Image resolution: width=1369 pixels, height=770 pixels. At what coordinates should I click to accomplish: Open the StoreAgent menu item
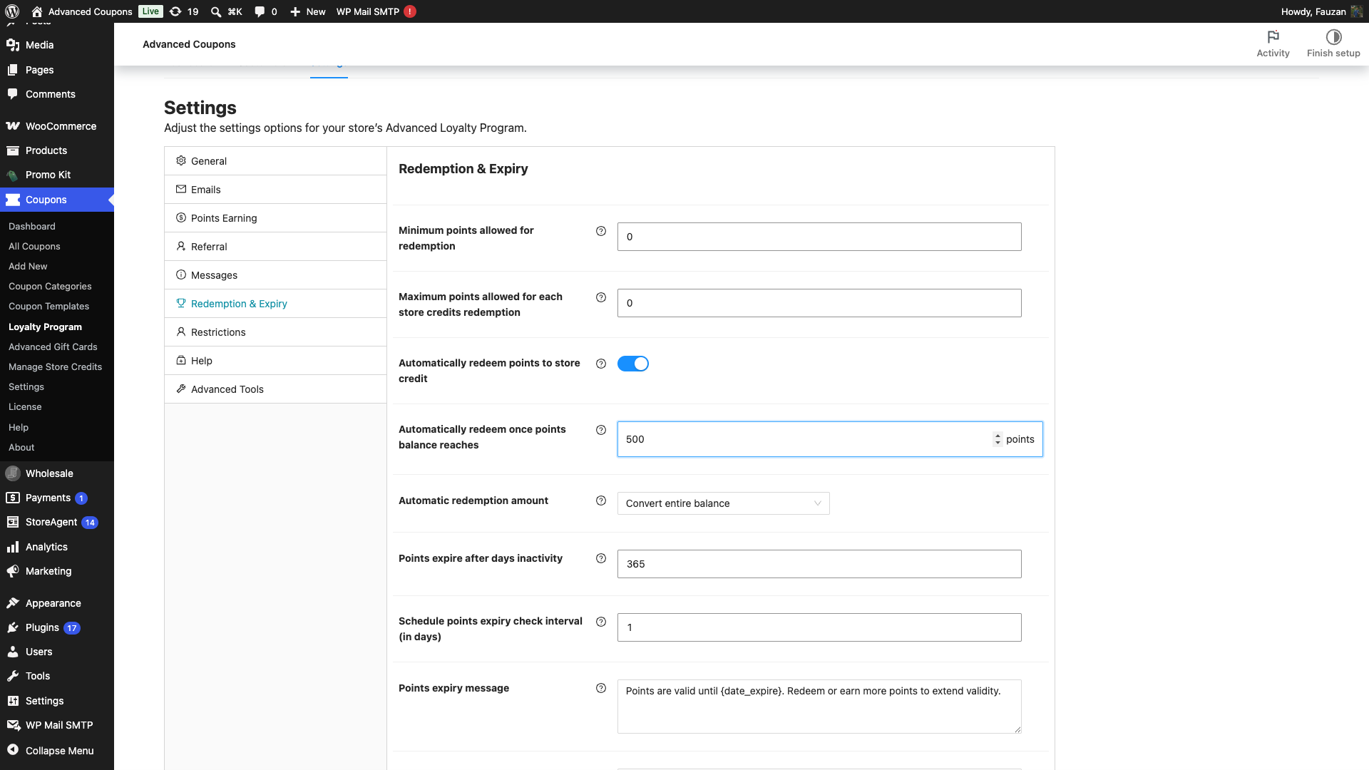pos(57,522)
